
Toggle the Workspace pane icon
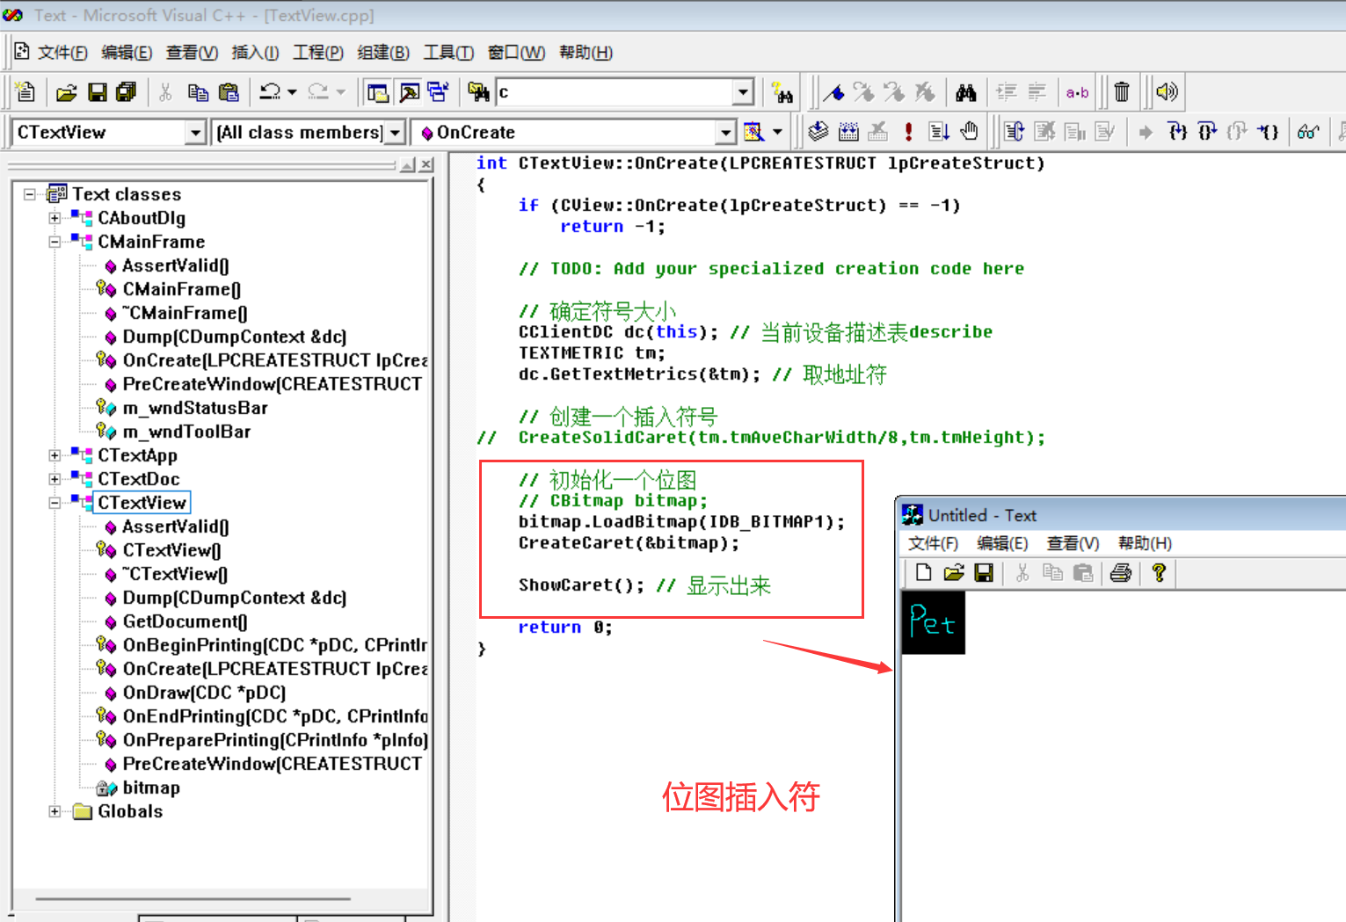click(378, 91)
